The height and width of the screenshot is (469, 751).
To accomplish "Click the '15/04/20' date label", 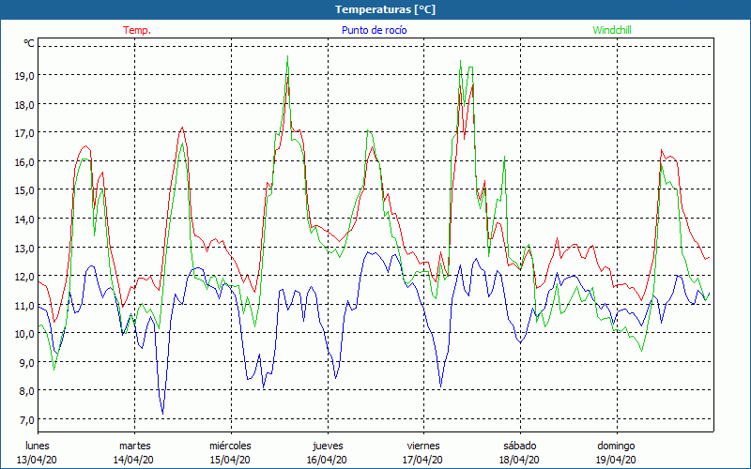I will click(230, 460).
